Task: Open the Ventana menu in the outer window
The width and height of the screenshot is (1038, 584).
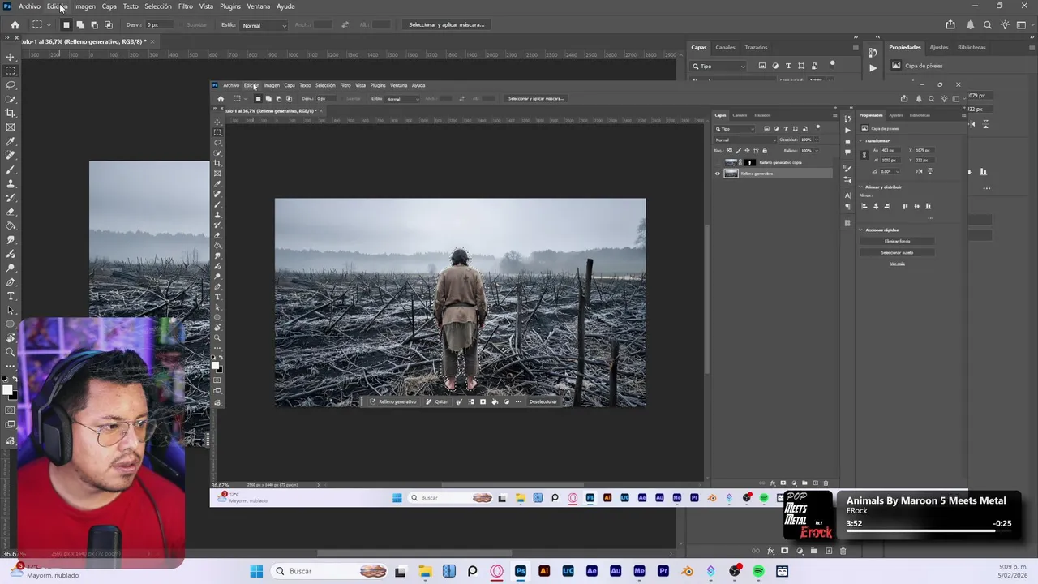Action: pyautogui.click(x=259, y=6)
